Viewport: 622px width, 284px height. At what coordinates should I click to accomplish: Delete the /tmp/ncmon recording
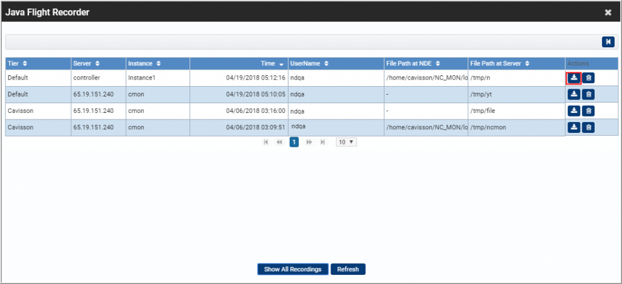click(589, 127)
